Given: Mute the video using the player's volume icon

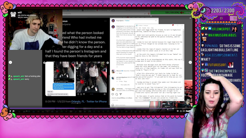Looking at the screenshot, I should pyautogui.click(x=14, y=111).
